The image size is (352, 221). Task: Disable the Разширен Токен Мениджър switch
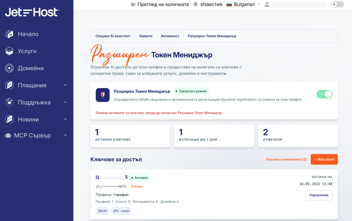click(324, 94)
